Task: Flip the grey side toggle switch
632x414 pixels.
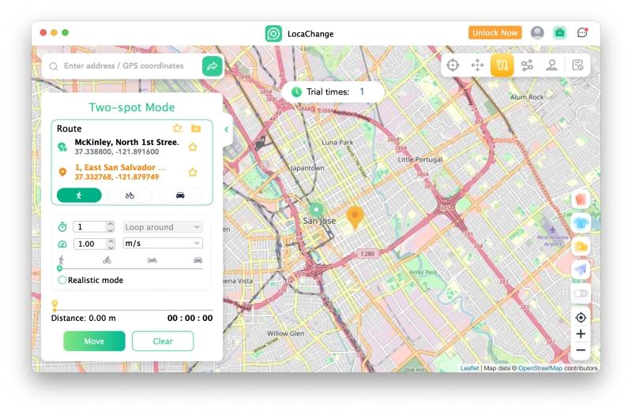Action: pyautogui.click(x=581, y=293)
